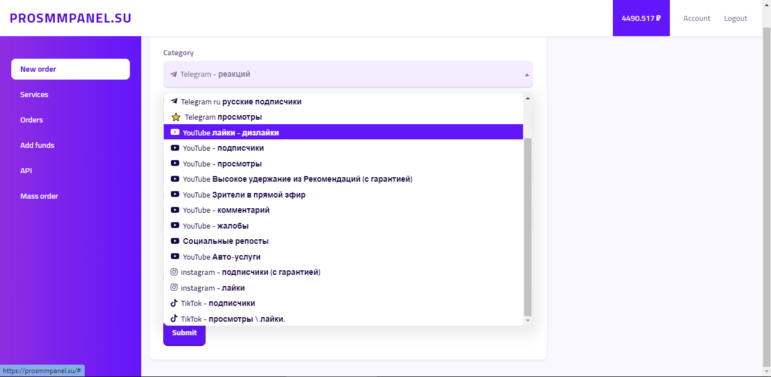The image size is (771, 377).
Task: Click the balance 4490.517 ₽ button
Action: pos(641,18)
